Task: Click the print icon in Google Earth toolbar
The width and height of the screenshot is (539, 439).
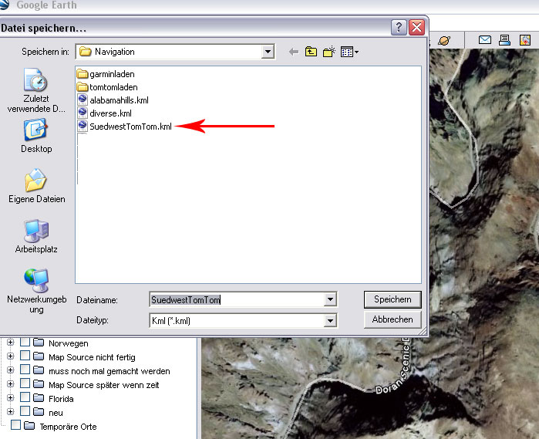Action: pyautogui.click(x=505, y=40)
